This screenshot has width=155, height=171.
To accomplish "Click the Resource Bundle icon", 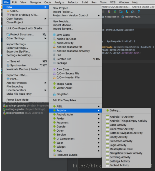I will click(54, 155).
